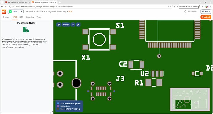
Task: Expand the workspace dropdown arrow next to Ralf
Action: pyautogui.click(x=21, y=12)
